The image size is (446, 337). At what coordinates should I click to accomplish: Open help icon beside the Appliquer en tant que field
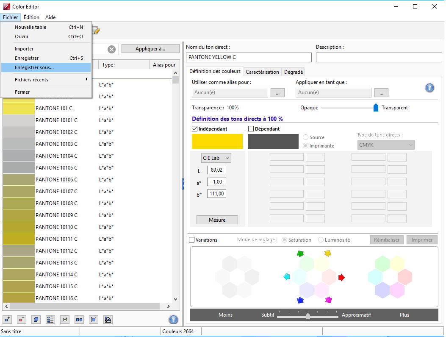click(429, 88)
